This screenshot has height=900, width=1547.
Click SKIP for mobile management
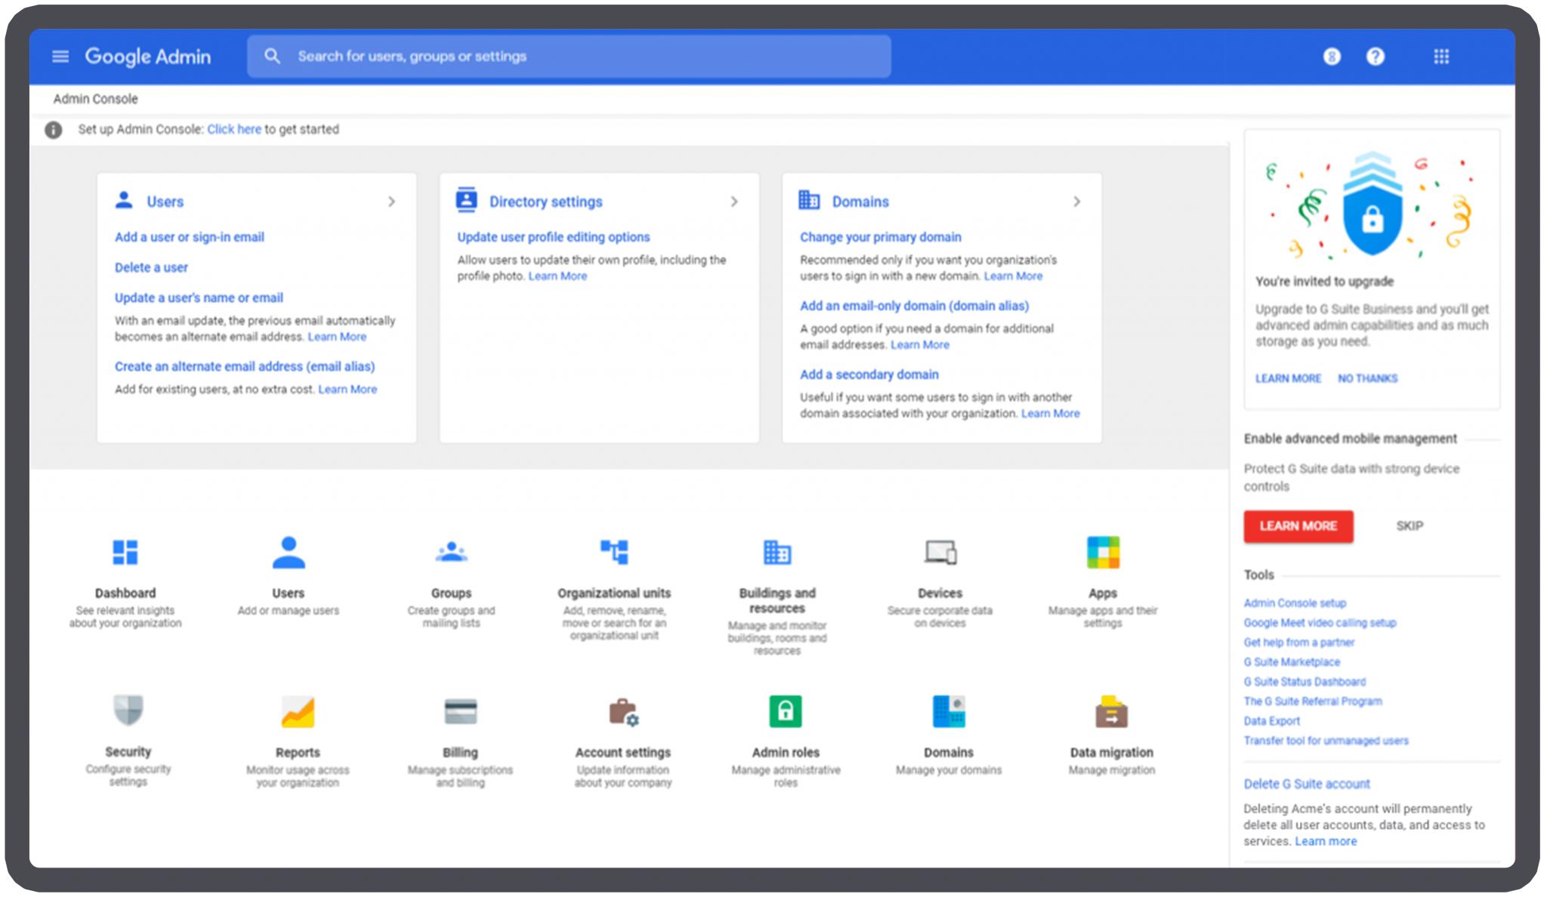pos(1410,526)
